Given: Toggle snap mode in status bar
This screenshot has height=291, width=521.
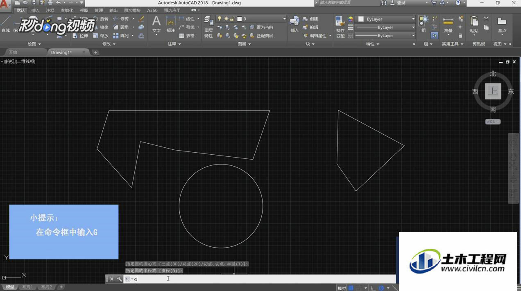Looking at the screenshot, I should coord(359,288).
